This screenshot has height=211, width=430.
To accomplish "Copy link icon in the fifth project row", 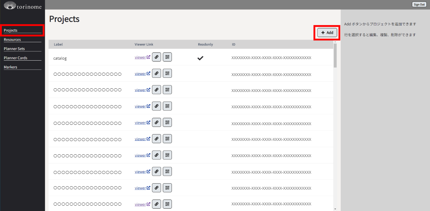I will tap(156, 122).
